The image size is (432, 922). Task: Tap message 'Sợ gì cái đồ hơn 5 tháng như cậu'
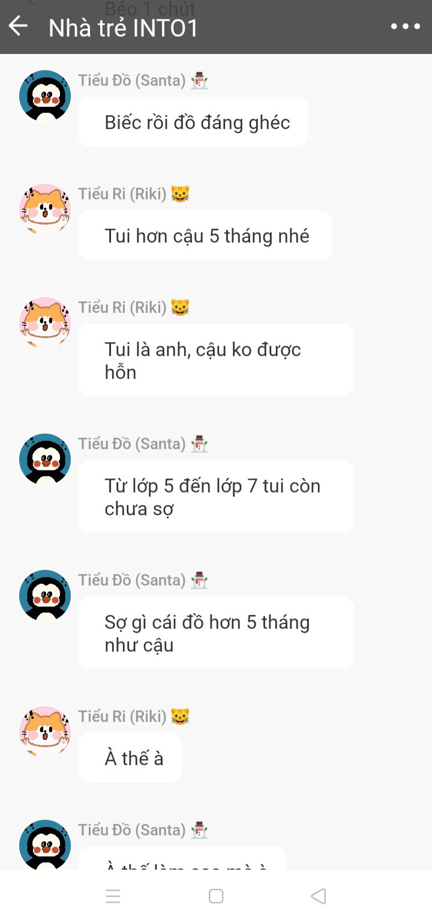pos(216,633)
